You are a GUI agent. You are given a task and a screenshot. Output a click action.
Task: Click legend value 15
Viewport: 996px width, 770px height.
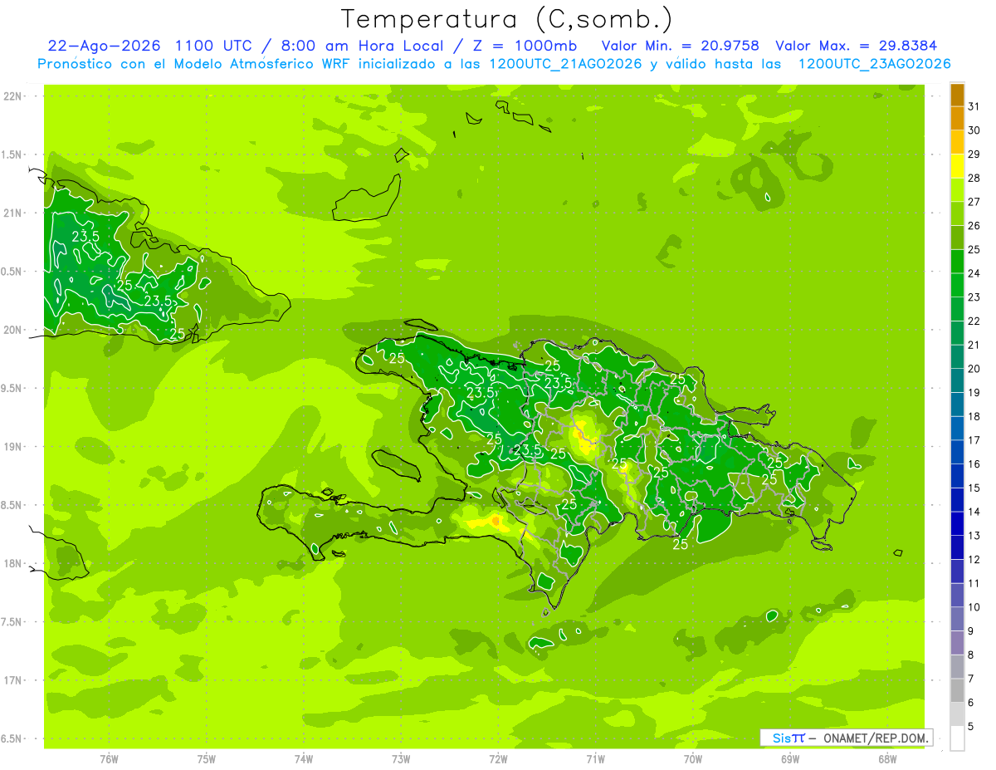tap(974, 488)
